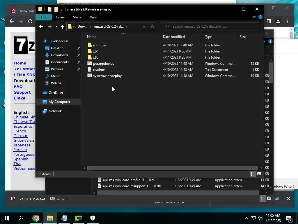Open Windows Start menu

pyautogui.click(x=7, y=218)
